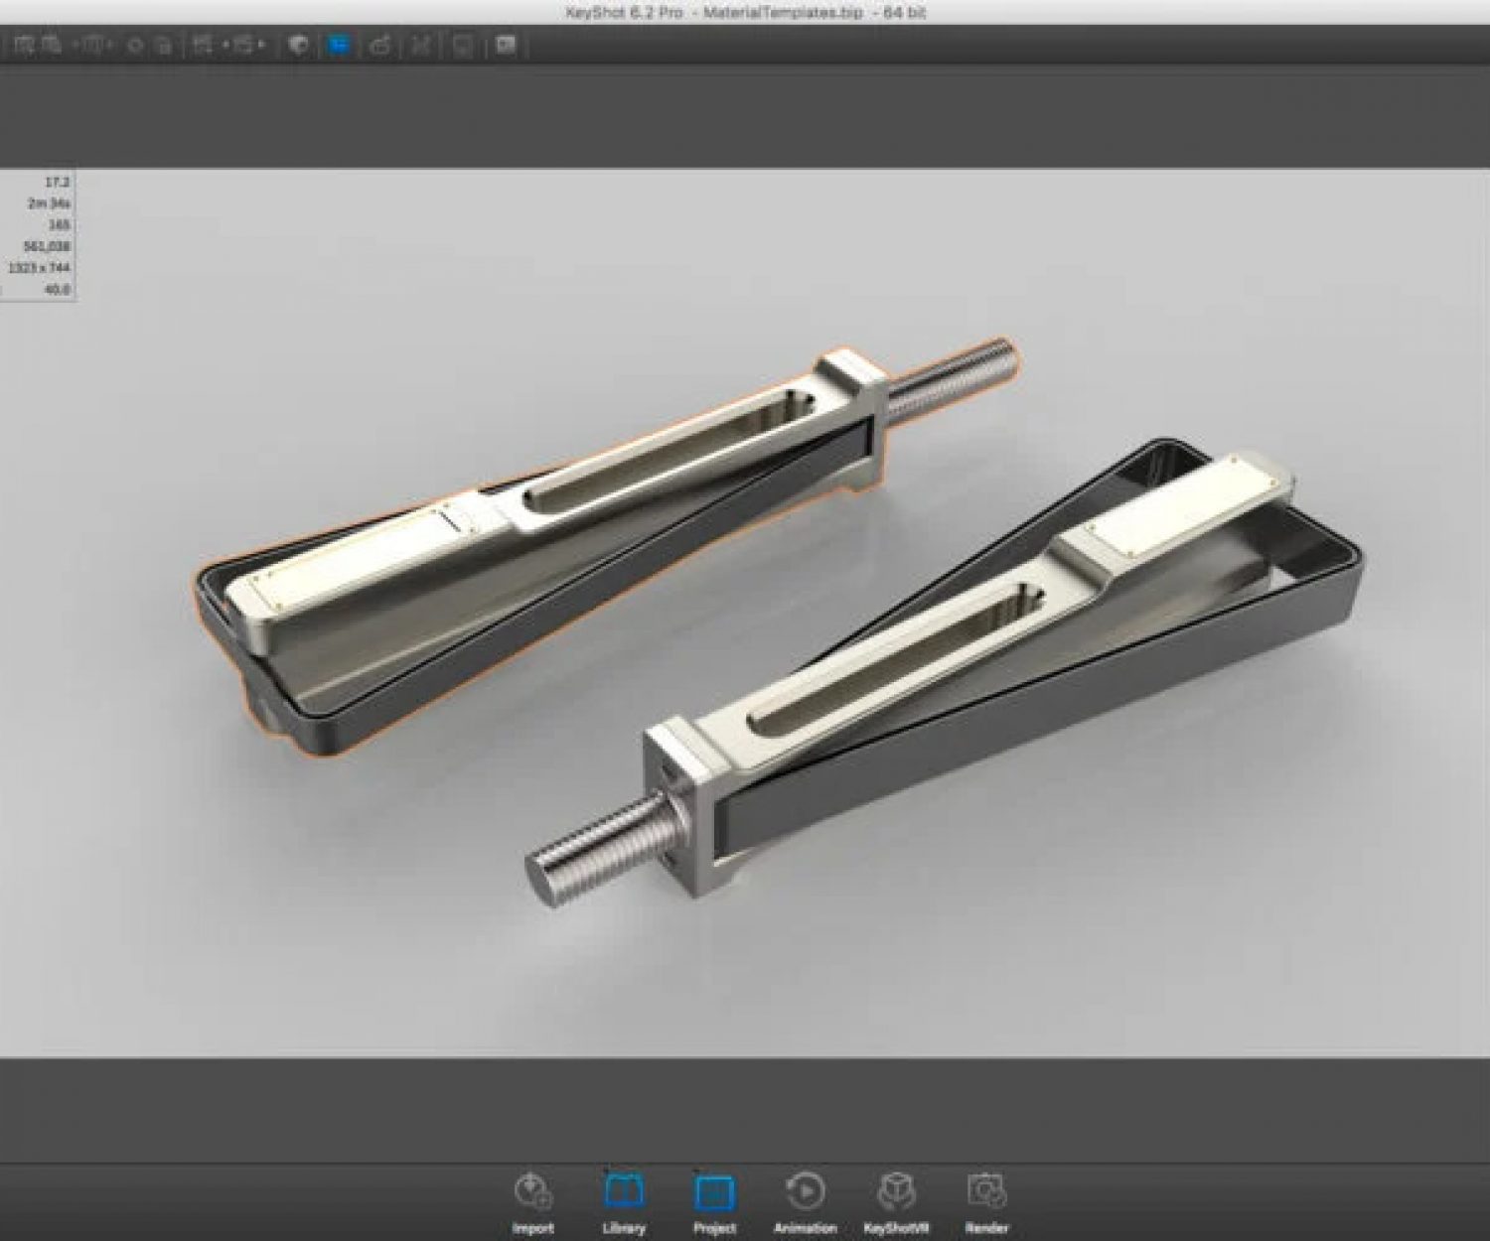
Task: Open the dropdown arrow beside seventh ribbon icon
Action: pyautogui.click(x=261, y=46)
